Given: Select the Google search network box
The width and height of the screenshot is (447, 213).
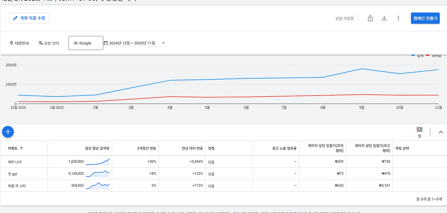Looking at the screenshot, I should point(86,43).
